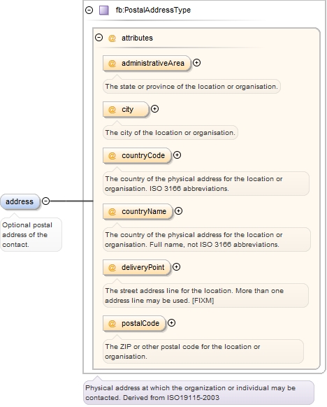Click the @ icon beside attributes header
The height and width of the screenshot is (407, 327).
pyautogui.click(x=112, y=38)
